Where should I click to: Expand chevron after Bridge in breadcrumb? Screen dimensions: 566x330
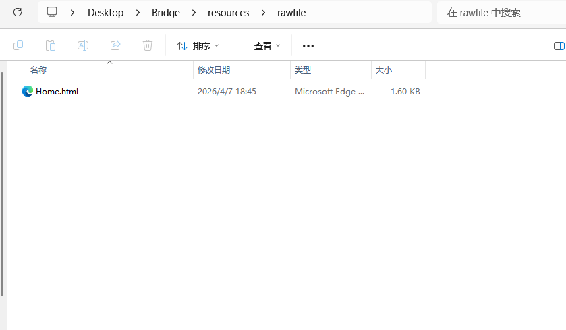(x=194, y=13)
